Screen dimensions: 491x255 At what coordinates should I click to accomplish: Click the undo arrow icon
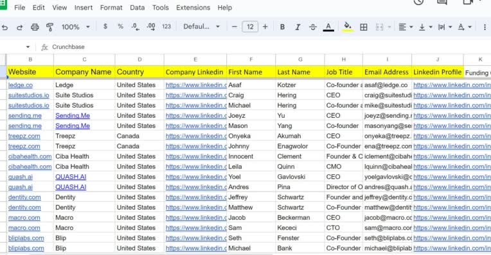(x=4, y=27)
